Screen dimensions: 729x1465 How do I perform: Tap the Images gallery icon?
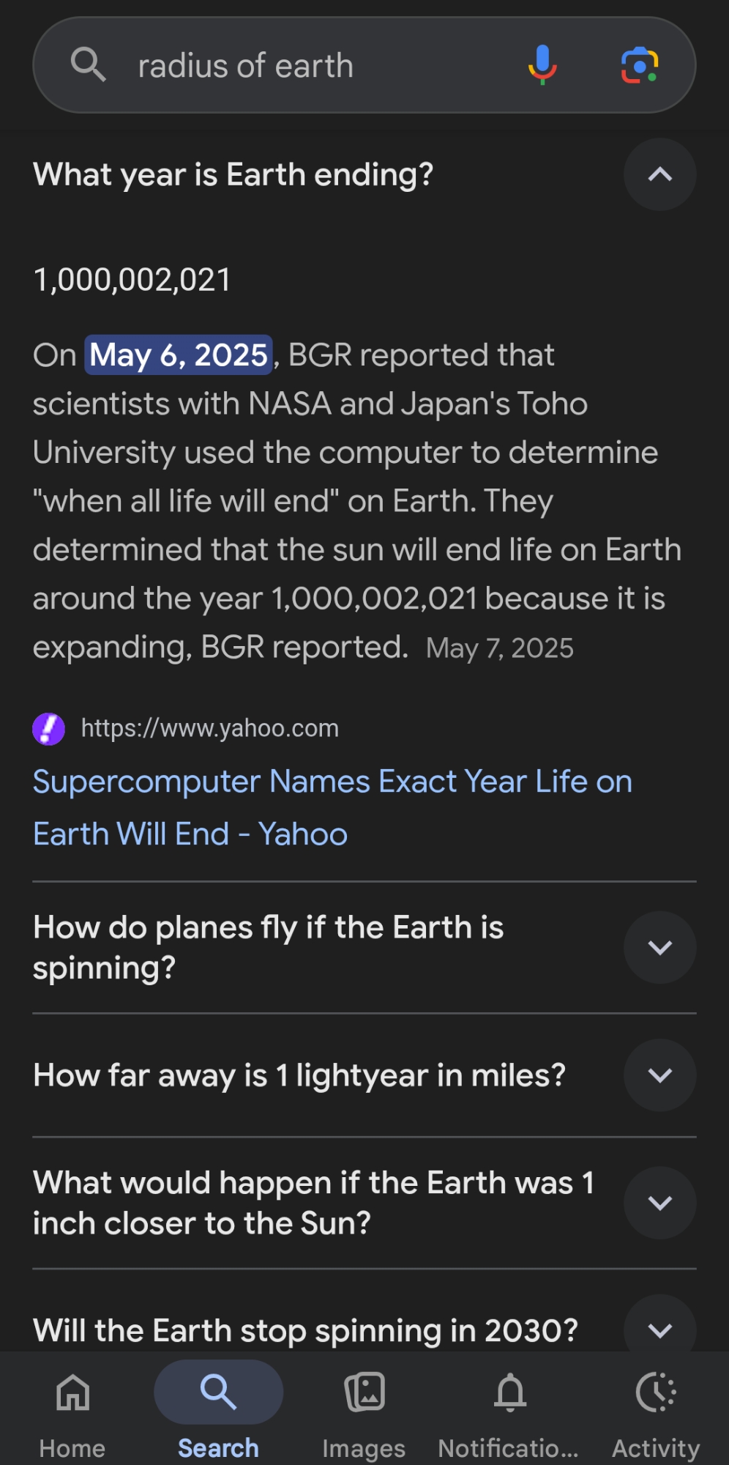pos(364,1392)
